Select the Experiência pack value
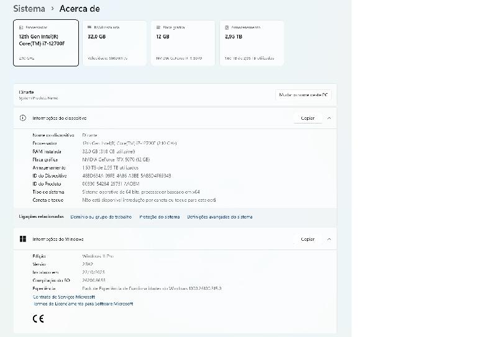The width and height of the screenshot is (497, 337). (152, 289)
